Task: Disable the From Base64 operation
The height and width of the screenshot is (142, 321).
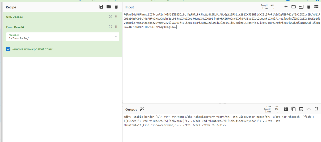Action: click(110, 27)
